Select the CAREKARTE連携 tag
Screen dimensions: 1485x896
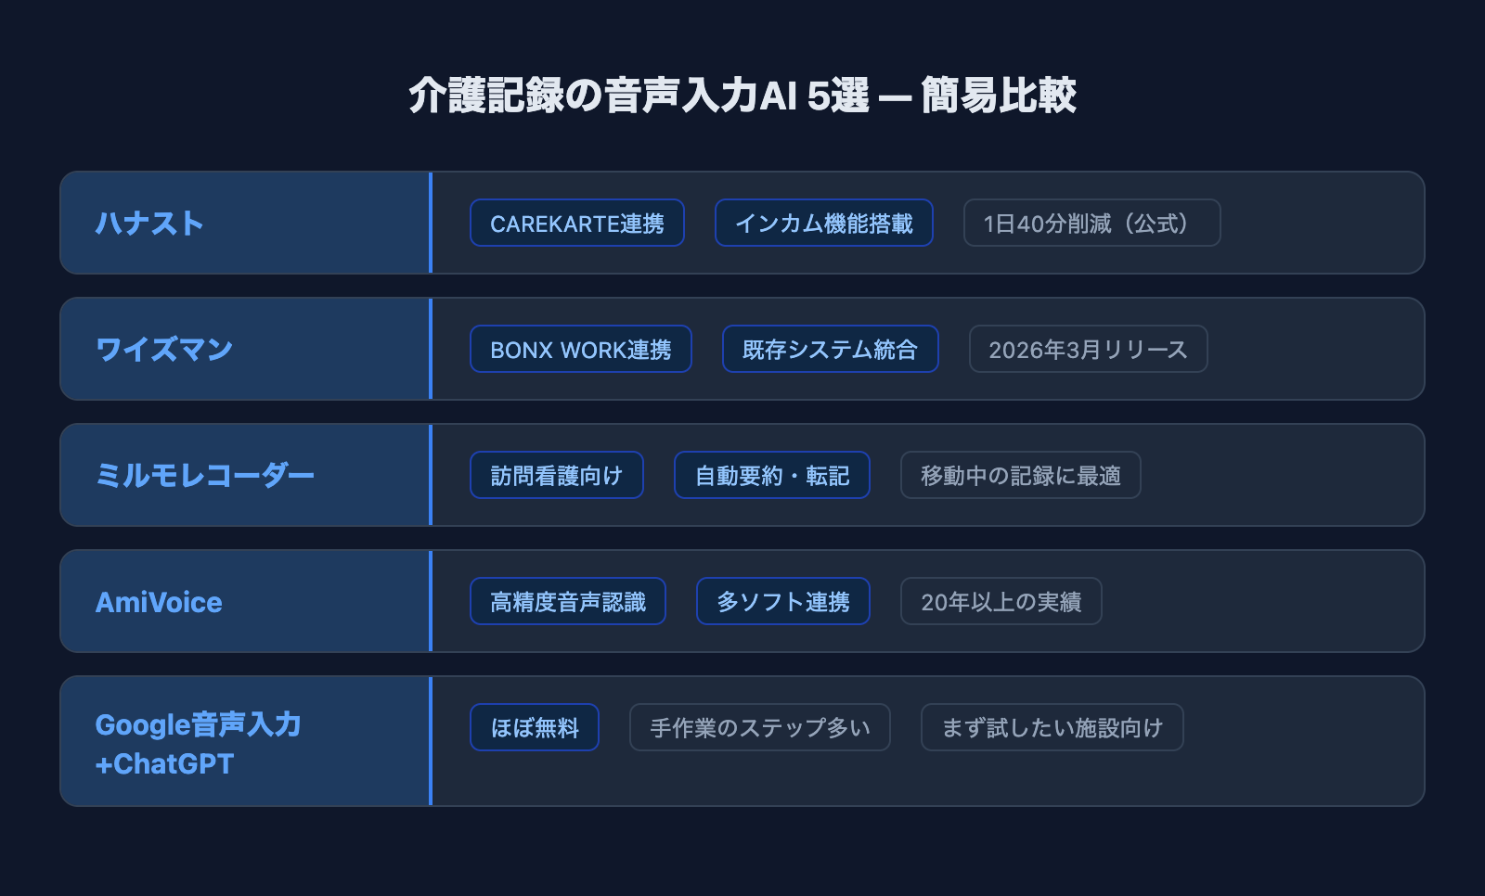pos(576,224)
